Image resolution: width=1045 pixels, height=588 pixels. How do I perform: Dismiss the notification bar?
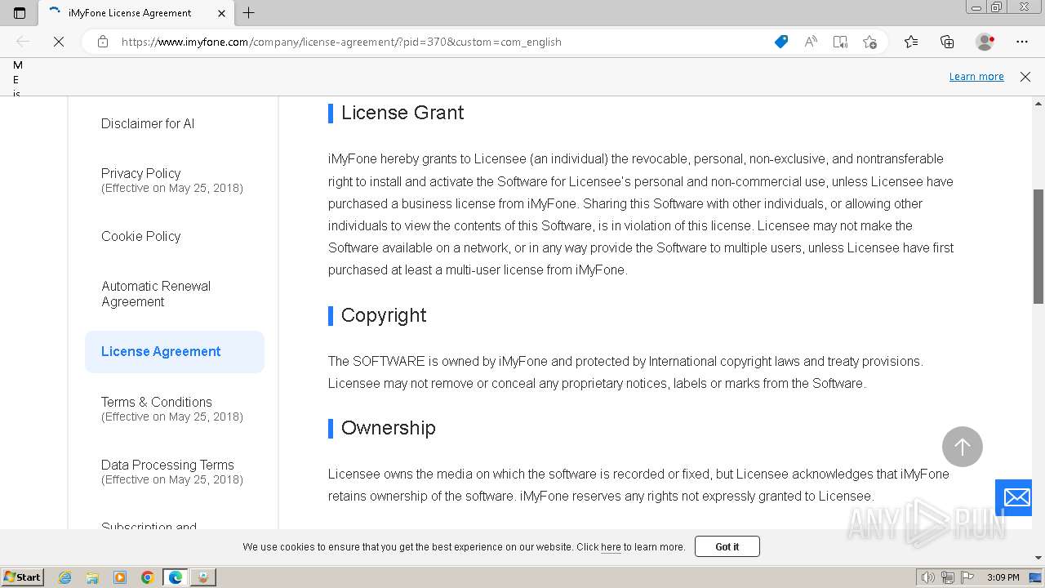point(1025,77)
